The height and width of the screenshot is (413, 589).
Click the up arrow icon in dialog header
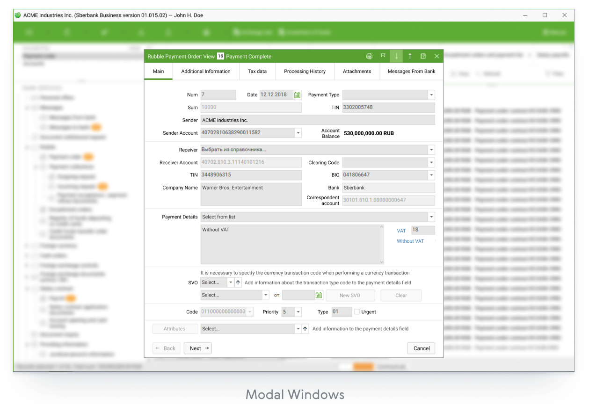(410, 56)
